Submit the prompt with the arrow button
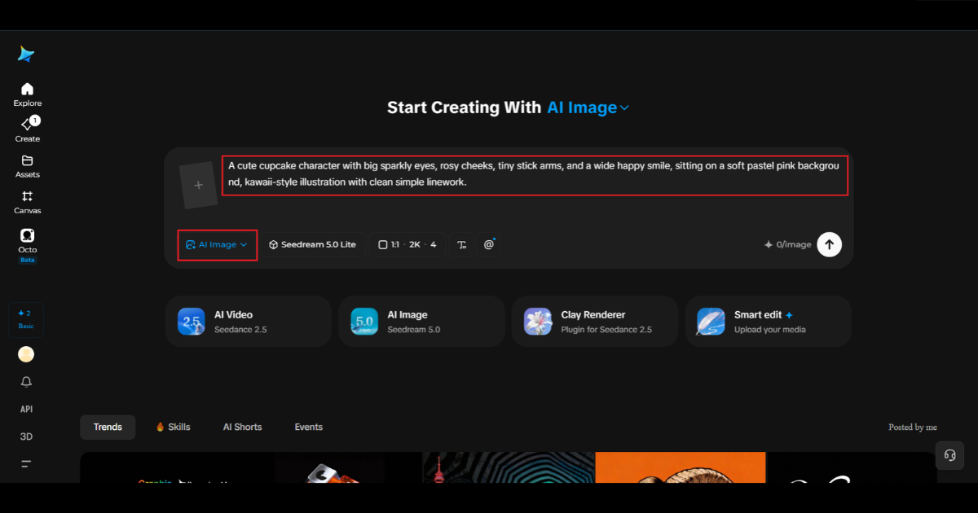The height and width of the screenshot is (513, 978). [830, 244]
